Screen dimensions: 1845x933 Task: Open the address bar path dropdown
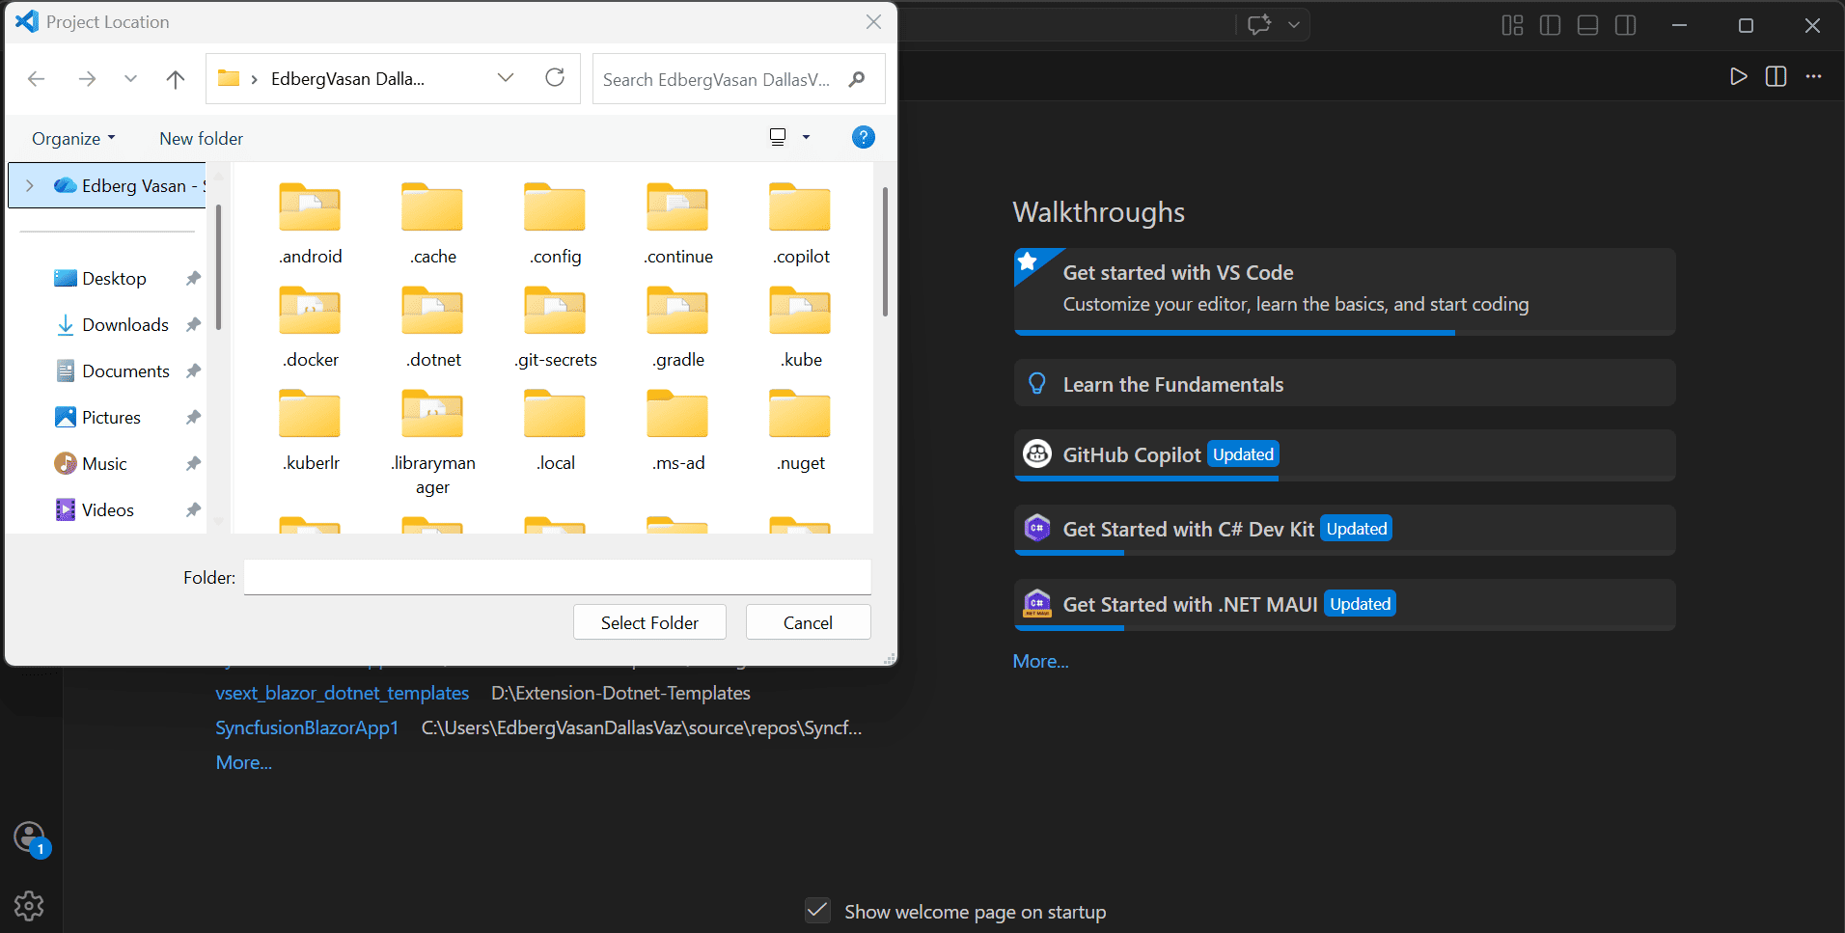506,78
